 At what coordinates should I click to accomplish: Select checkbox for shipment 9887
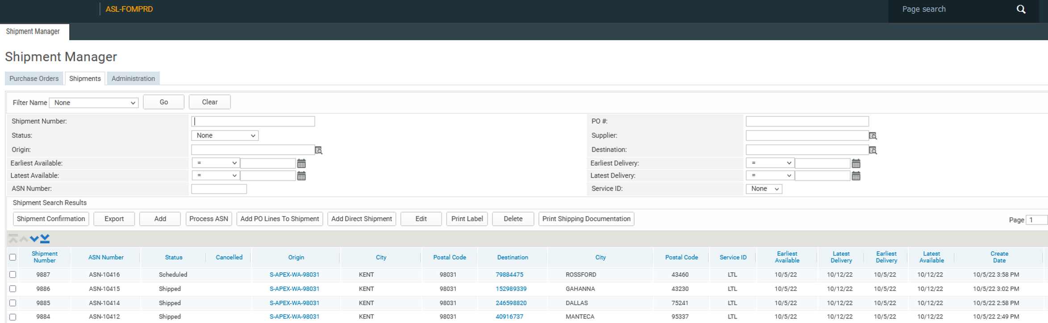13,274
